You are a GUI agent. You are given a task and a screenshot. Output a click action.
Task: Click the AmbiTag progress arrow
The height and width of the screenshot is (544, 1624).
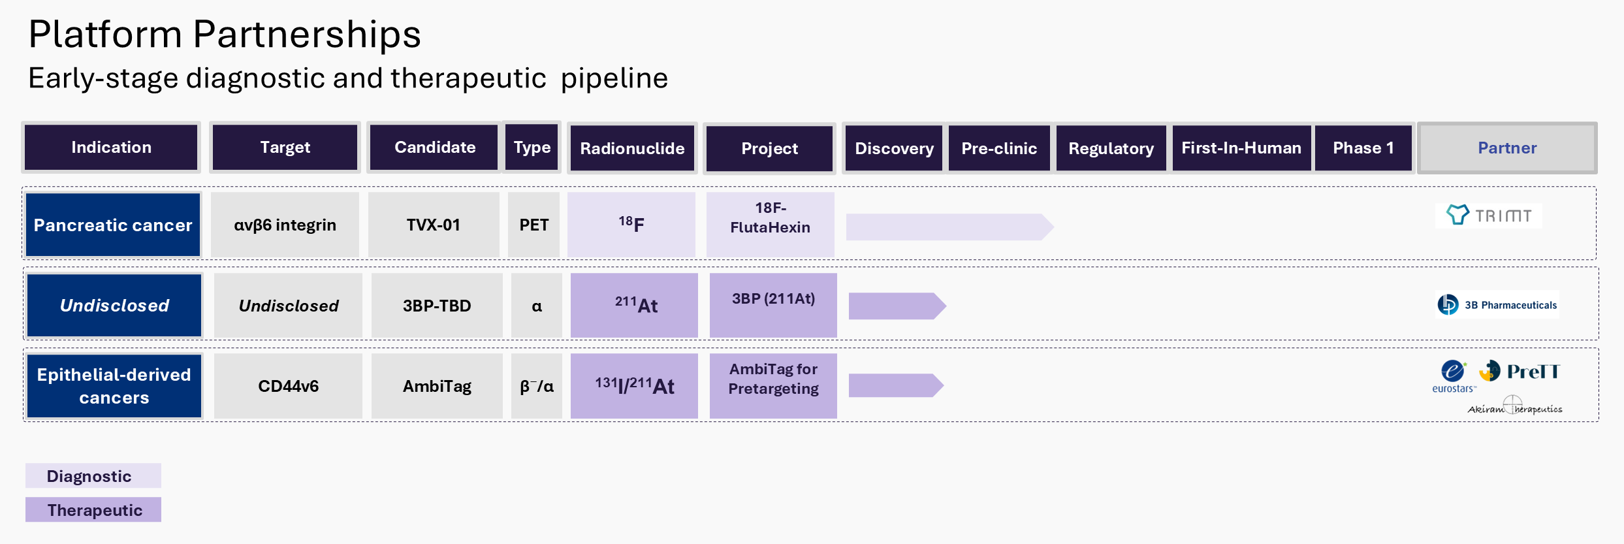895,385
